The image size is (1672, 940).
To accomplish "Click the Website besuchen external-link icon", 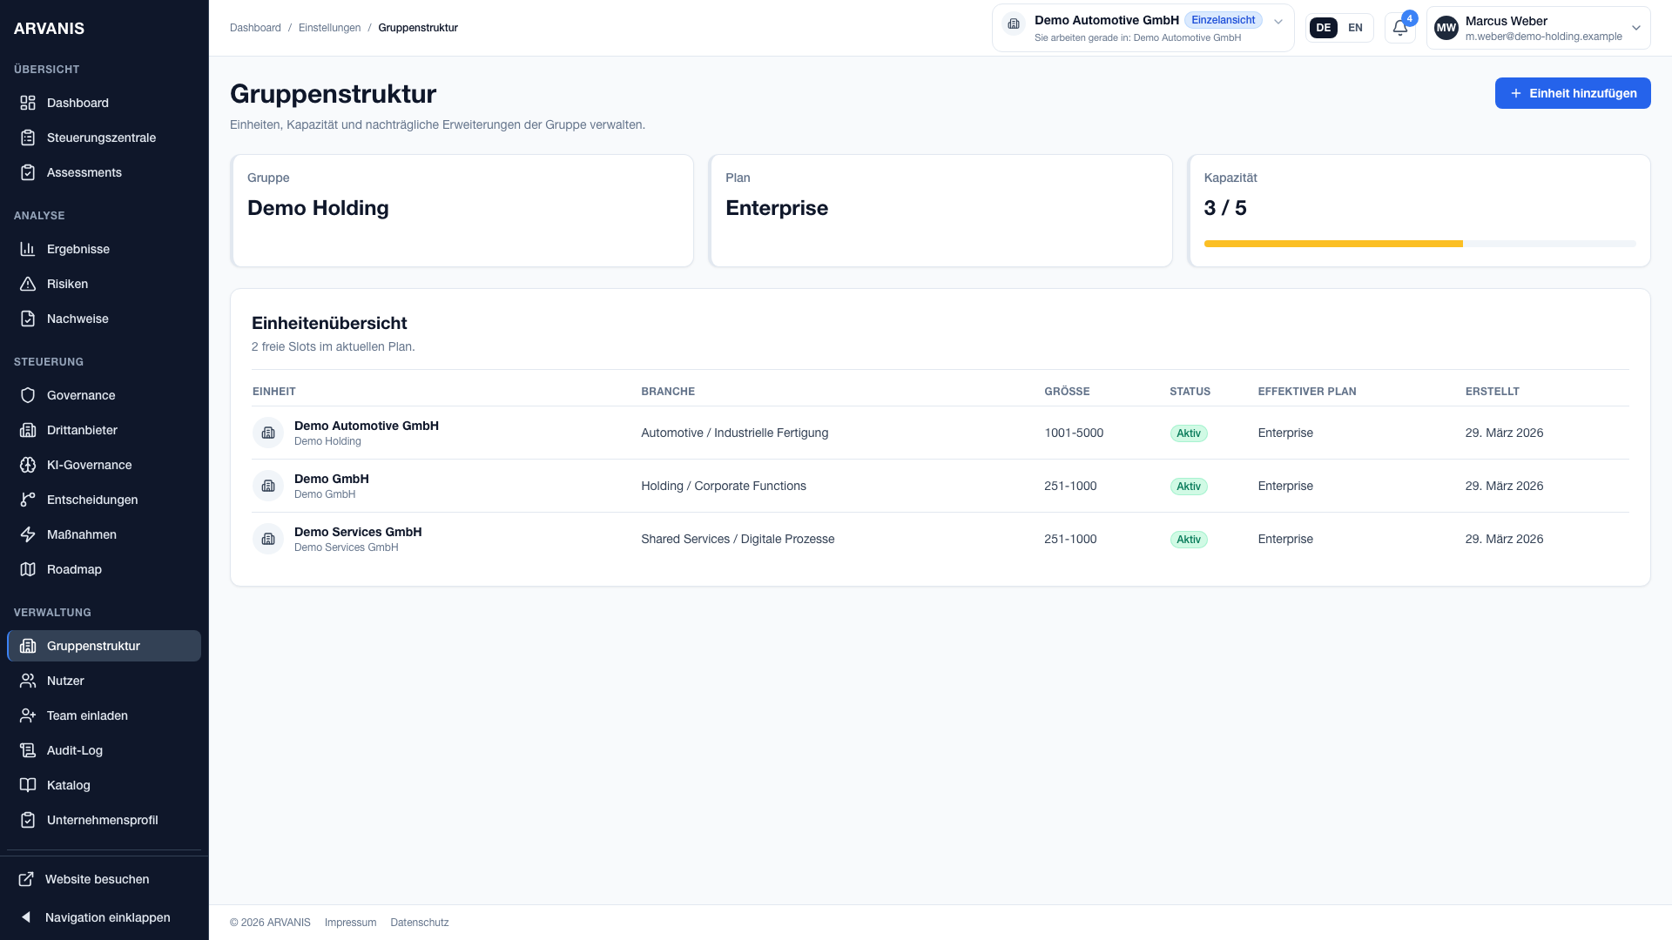I will [x=26, y=879].
